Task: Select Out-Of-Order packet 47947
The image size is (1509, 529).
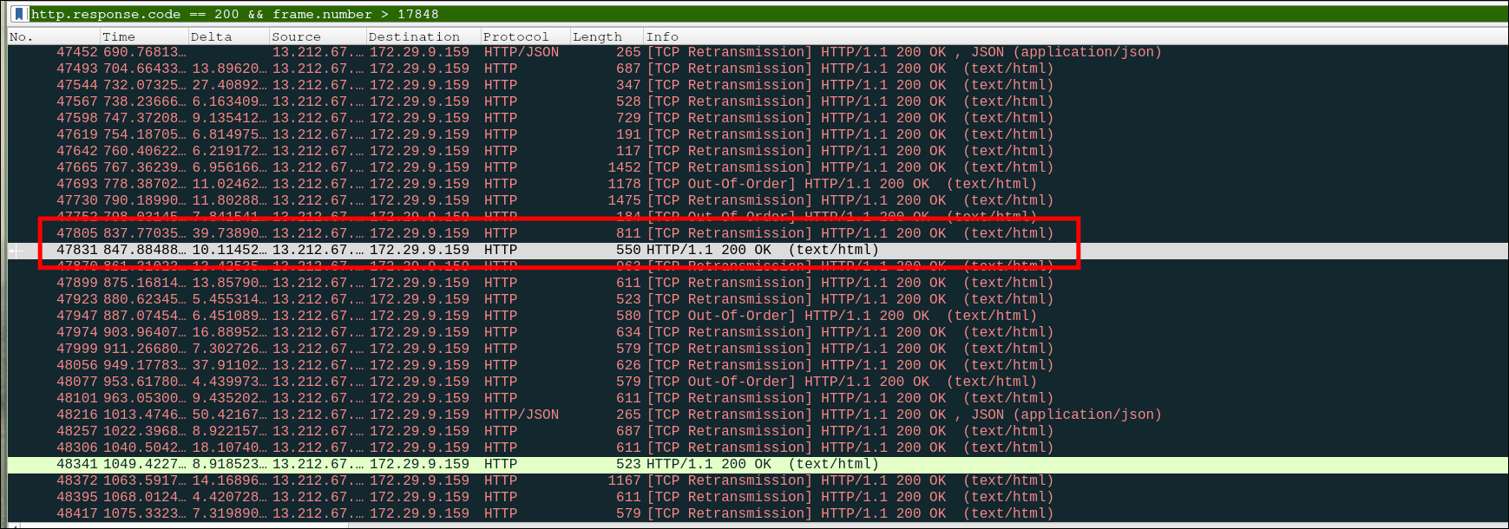Action: click(758, 316)
